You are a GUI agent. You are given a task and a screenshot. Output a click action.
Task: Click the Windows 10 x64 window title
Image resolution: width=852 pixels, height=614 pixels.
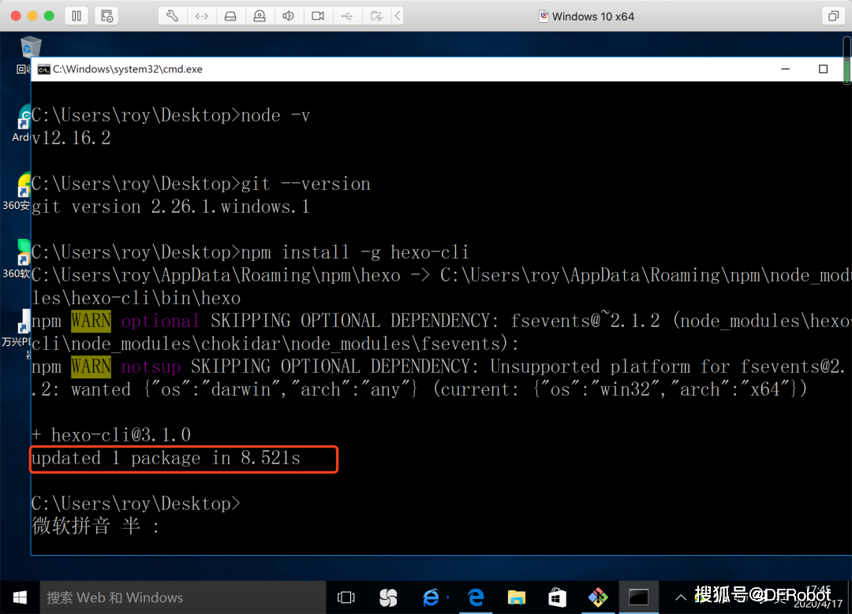tap(592, 17)
